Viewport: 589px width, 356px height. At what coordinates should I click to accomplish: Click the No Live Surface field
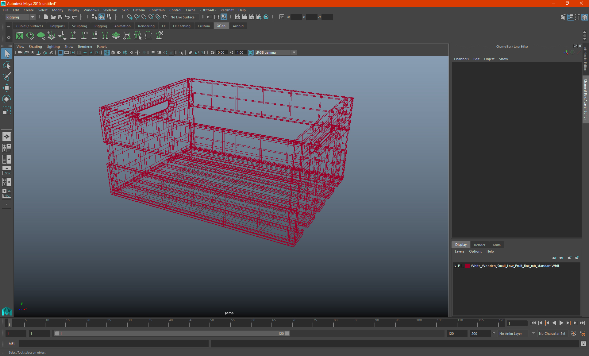(x=184, y=17)
